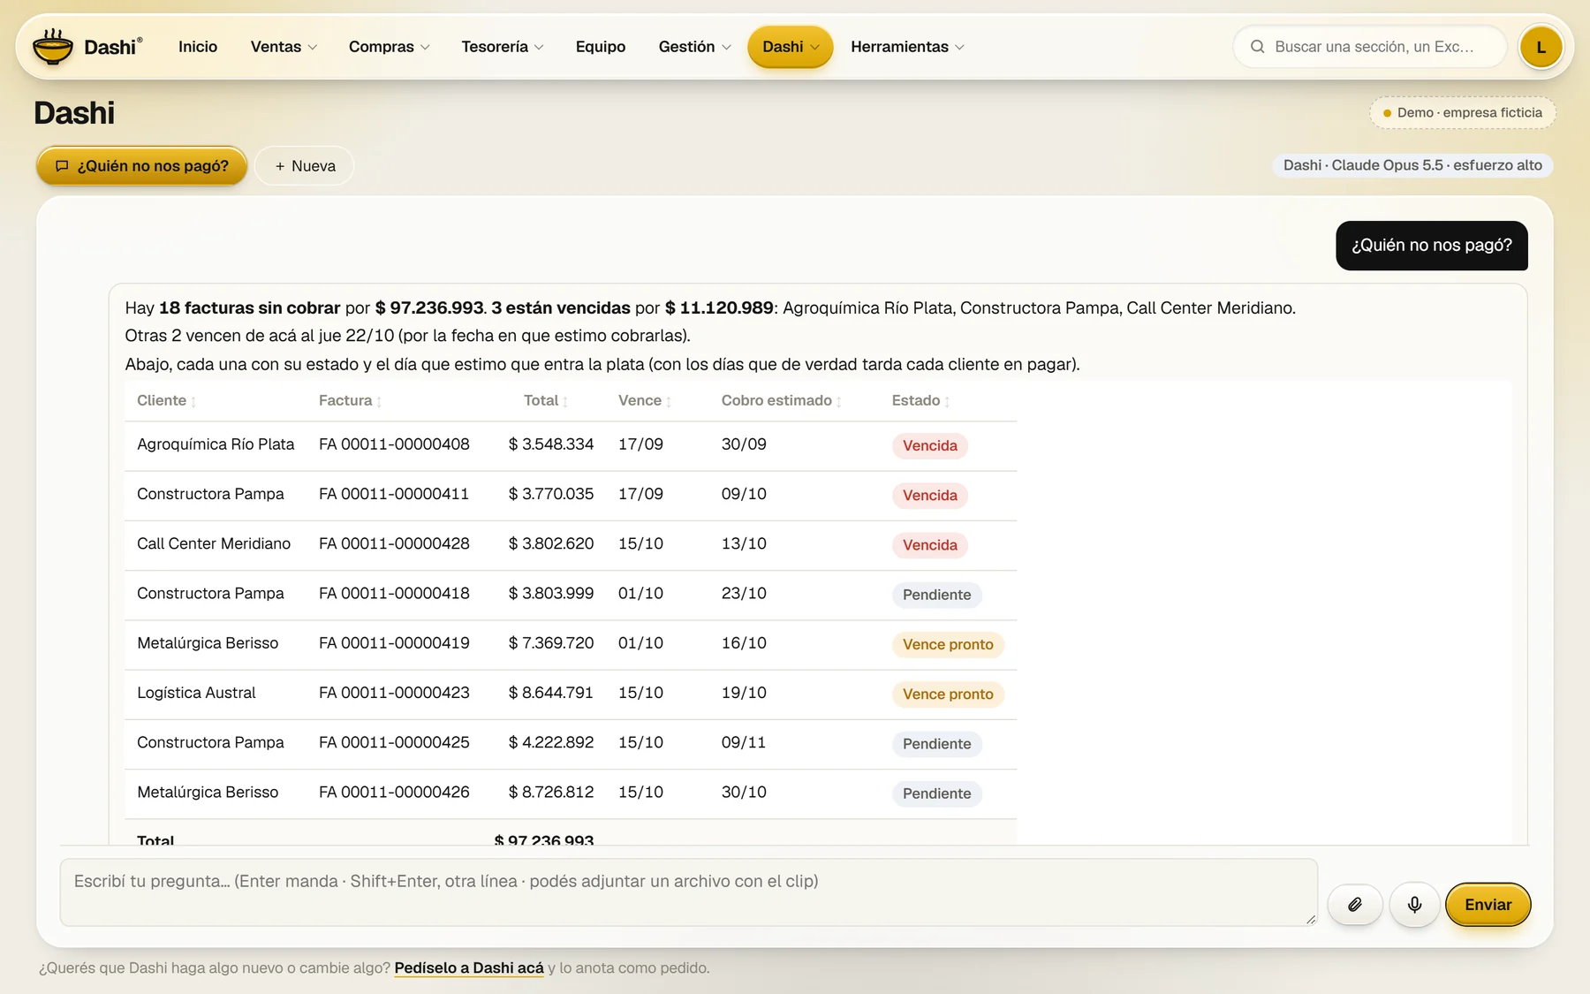
Task: Activate the microphone voice input icon
Action: coord(1414,905)
